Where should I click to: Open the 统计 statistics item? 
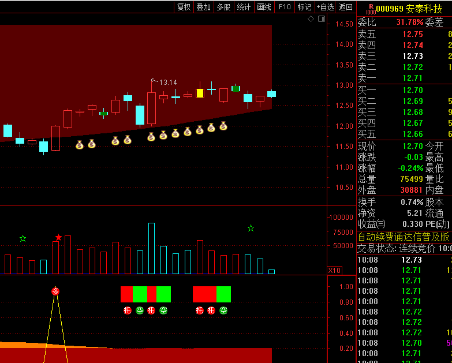coord(244,7)
